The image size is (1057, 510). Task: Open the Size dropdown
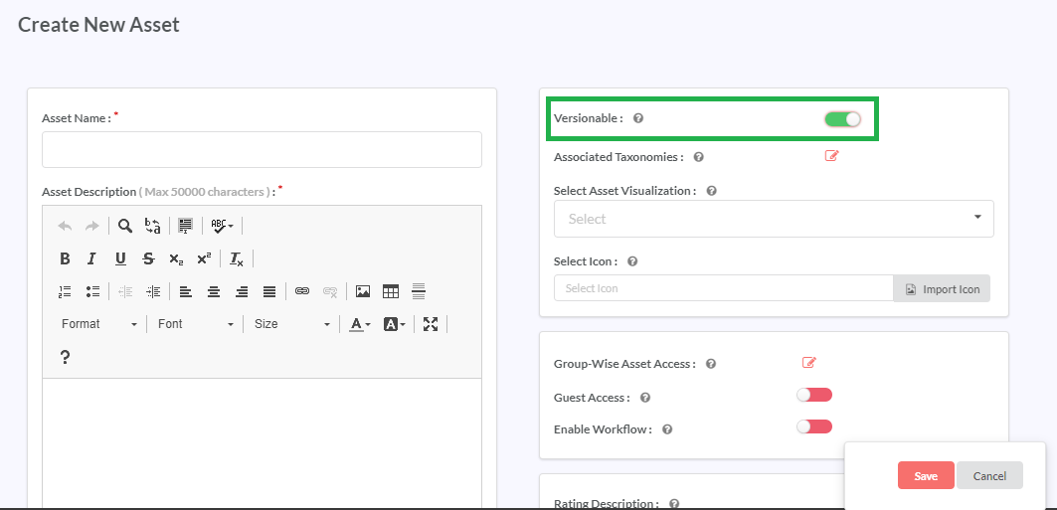[x=292, y=324]
